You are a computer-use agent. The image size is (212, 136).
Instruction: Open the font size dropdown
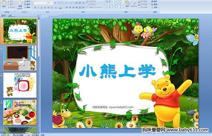click(x=51, y=3)
